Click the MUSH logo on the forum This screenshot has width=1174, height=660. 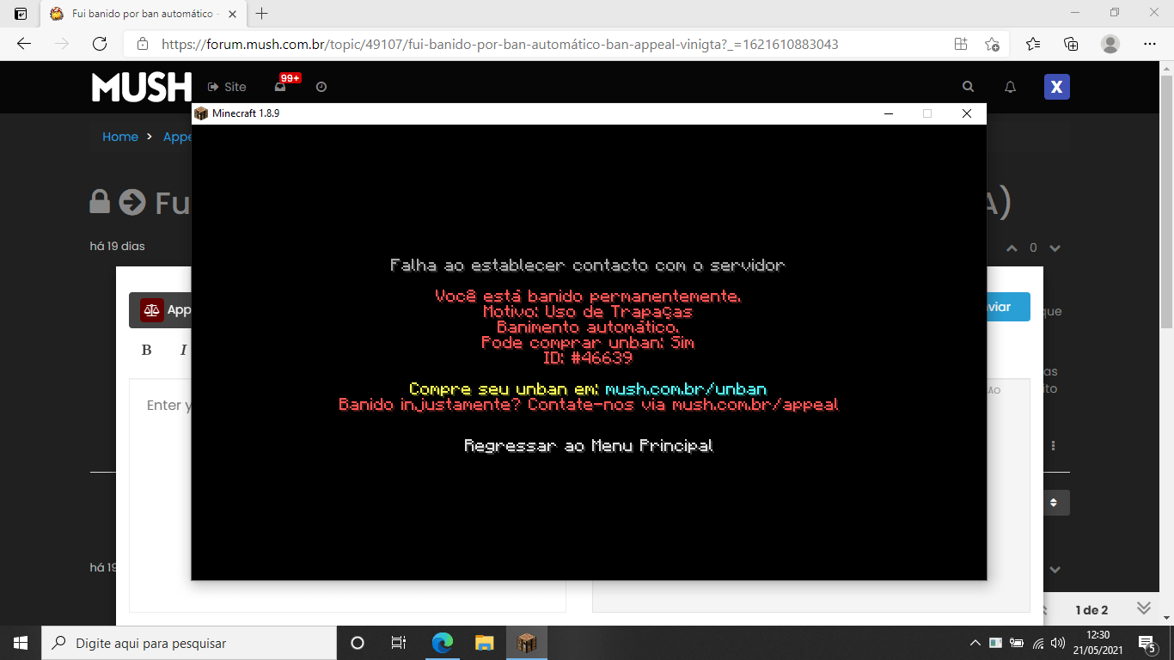point(142,87)
